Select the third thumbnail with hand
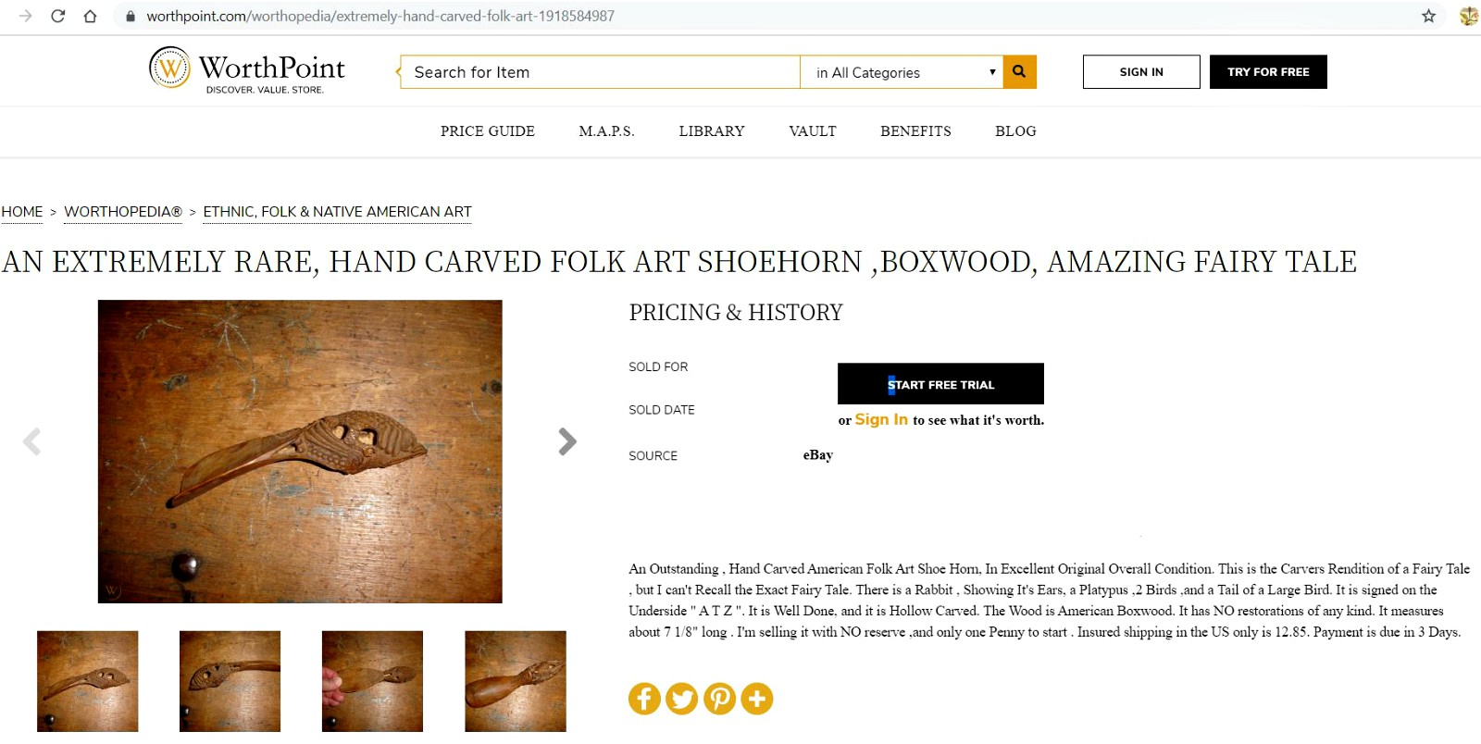 coord(372,681)
